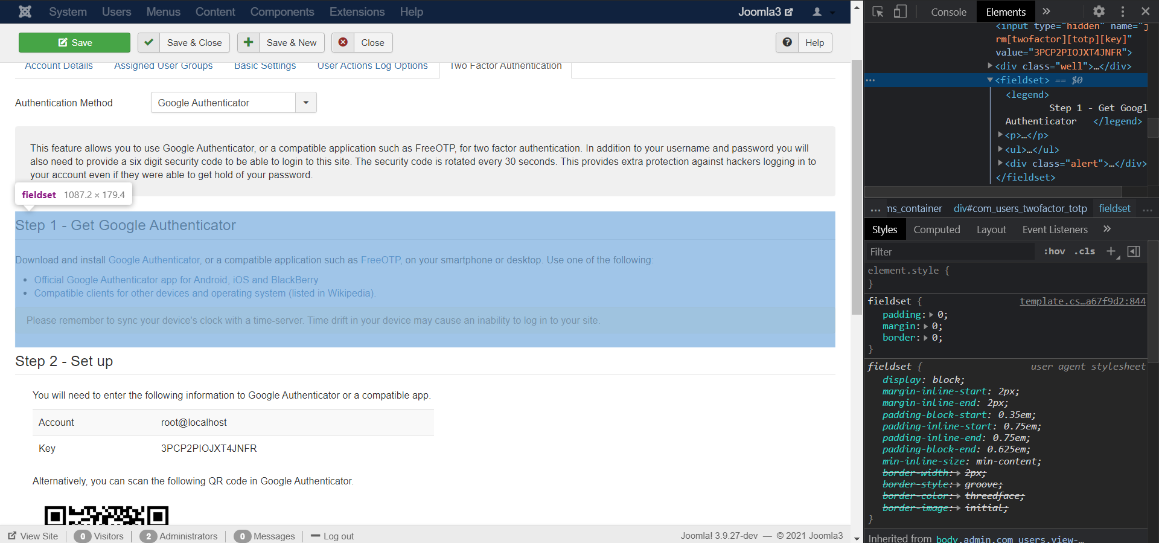Open the Help menu in top bar
This screenshot has width=1159, height=543.
411,11
